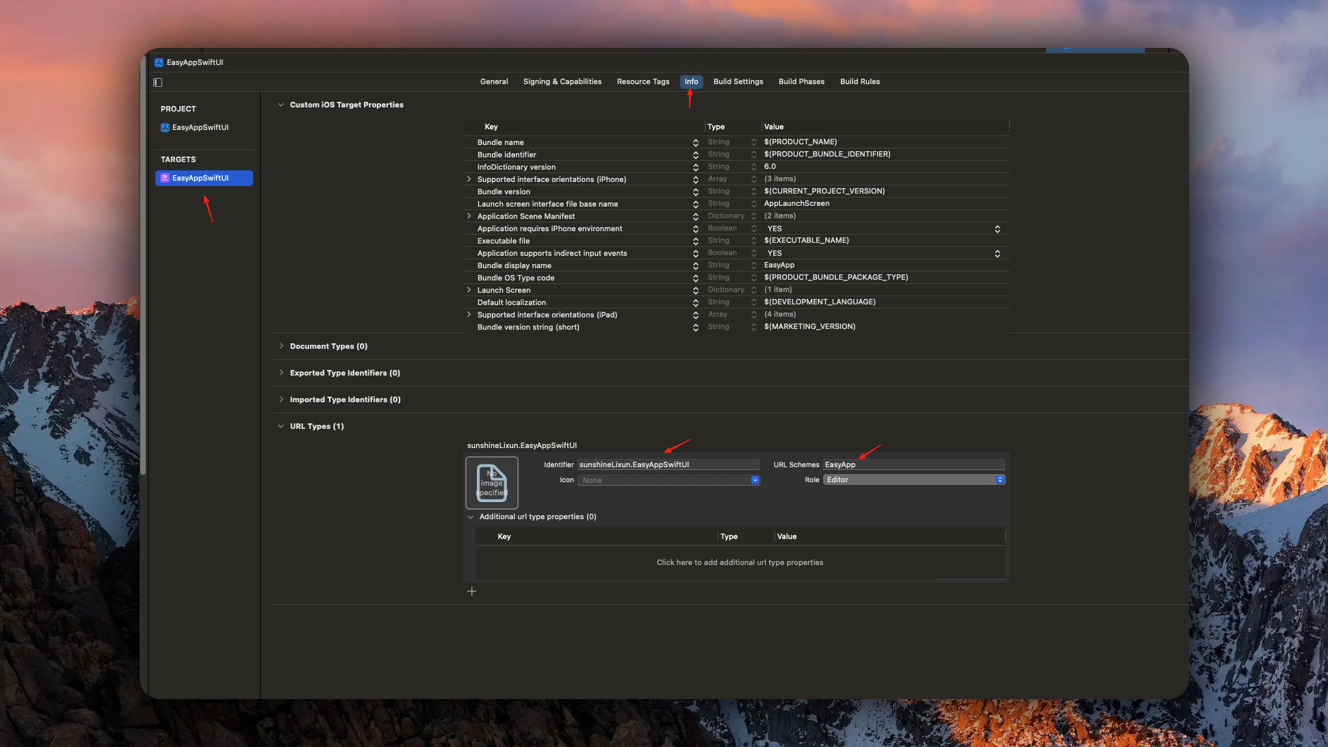Screen dimensions: 1328x747
Task: Collapse the URL Types section
Action: [281, 426]
